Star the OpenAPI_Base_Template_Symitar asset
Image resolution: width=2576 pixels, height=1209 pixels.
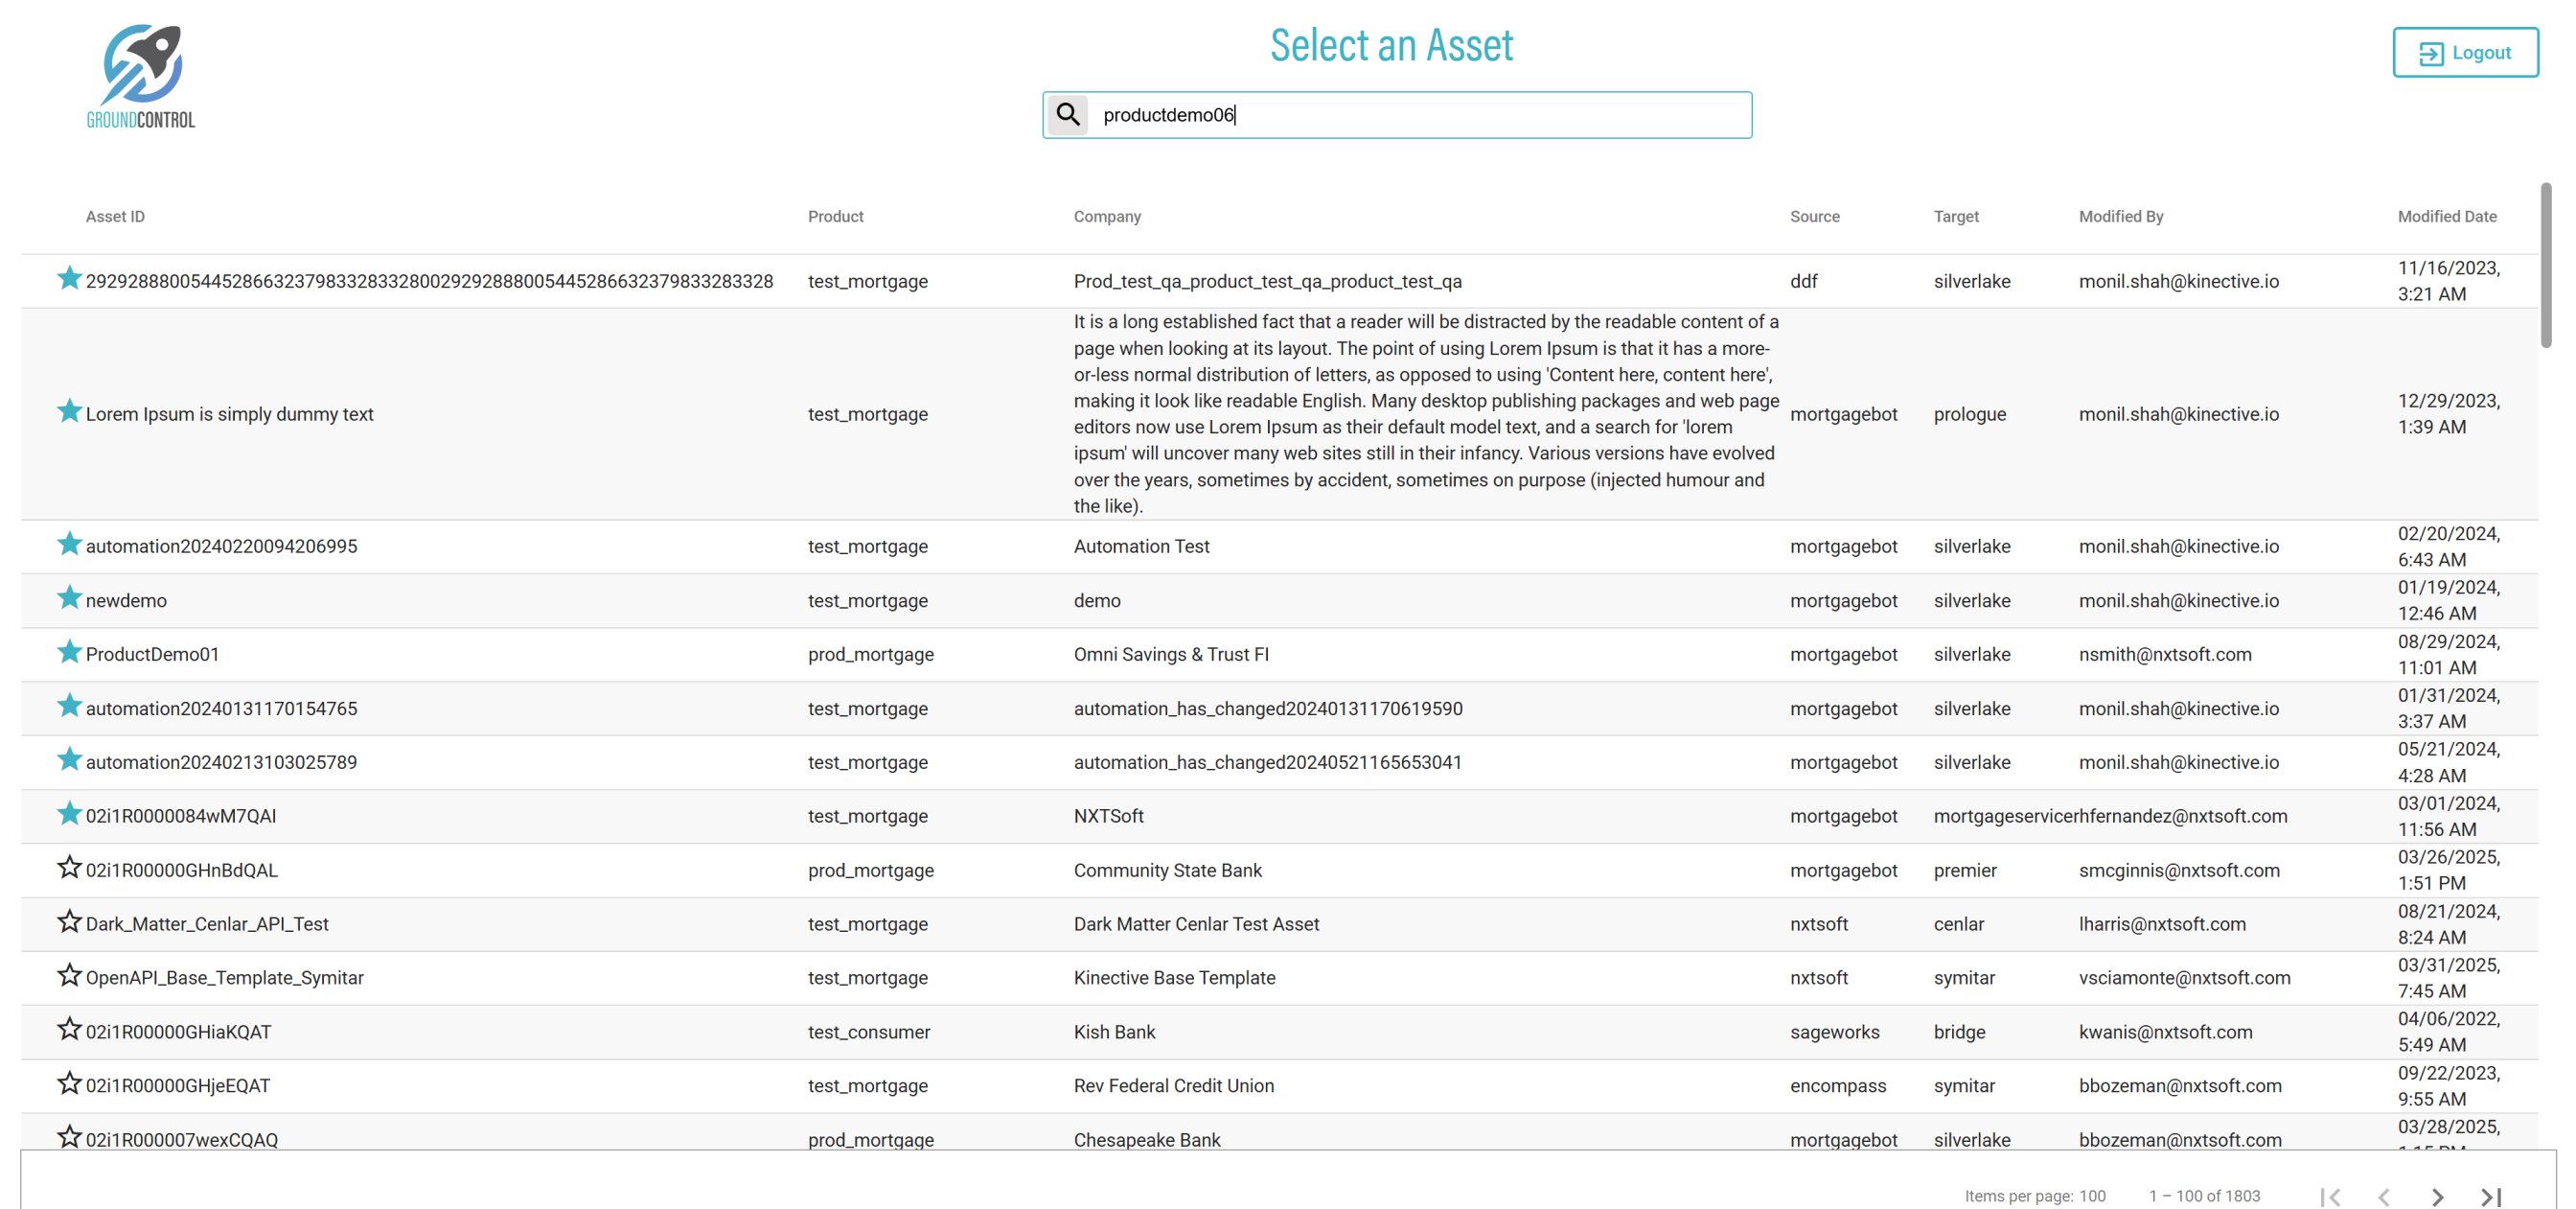click(x=69, y=976)
